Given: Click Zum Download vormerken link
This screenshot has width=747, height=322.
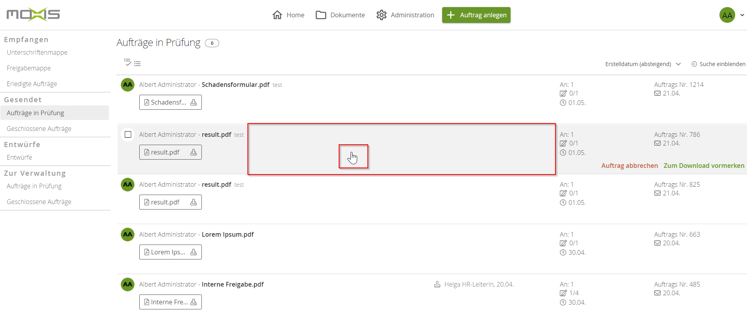Looking at the screenshot, I should tap(704, 166).
